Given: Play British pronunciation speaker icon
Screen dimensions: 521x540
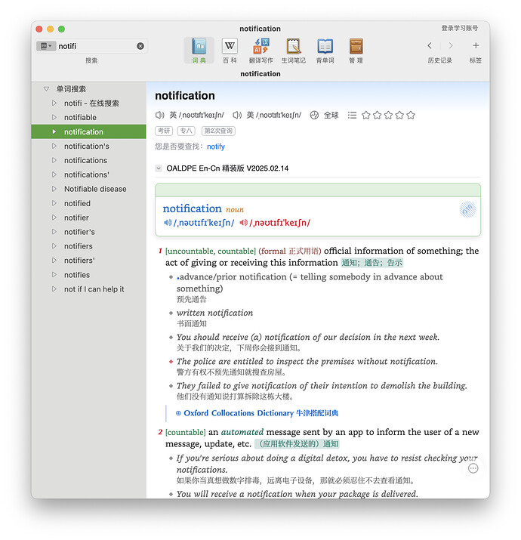Looking at the screenshot, I should point(159,115).
